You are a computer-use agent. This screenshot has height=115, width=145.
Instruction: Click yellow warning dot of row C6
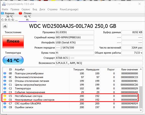point(5,100)
